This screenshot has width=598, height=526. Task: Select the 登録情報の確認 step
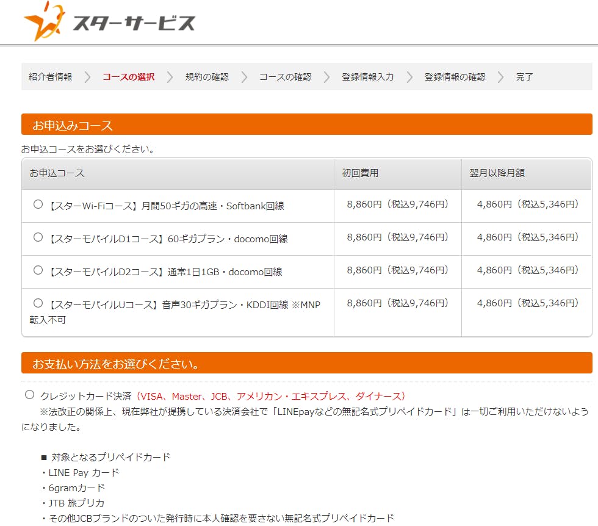click(455, 77)
